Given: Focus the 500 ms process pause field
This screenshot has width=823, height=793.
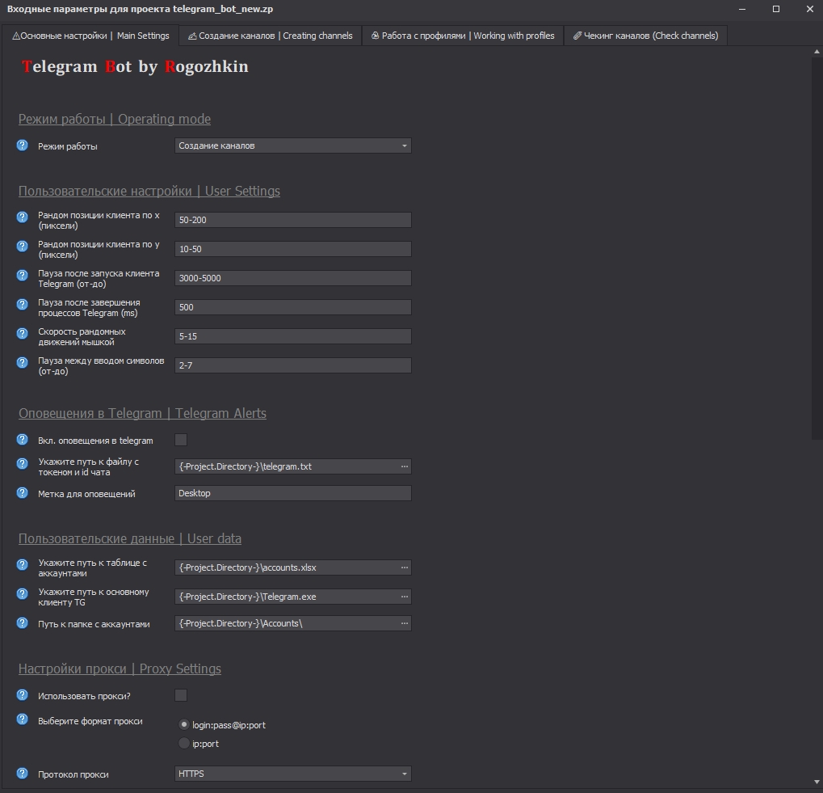Looking at the screenshot, I should click(x=293, y=307).
